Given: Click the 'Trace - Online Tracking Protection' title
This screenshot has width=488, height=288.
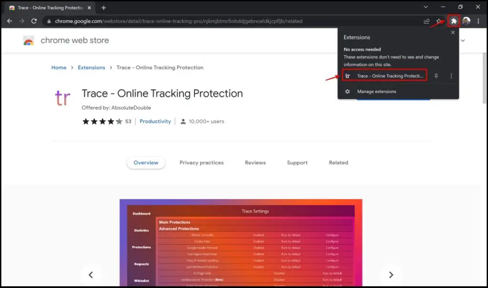Looking at the screenshot, I should (162, 93).
